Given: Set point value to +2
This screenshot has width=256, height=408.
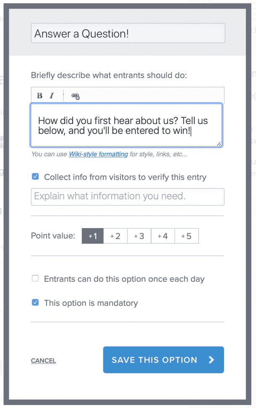Looking at the screenshot, I should [x=115, y=236].
